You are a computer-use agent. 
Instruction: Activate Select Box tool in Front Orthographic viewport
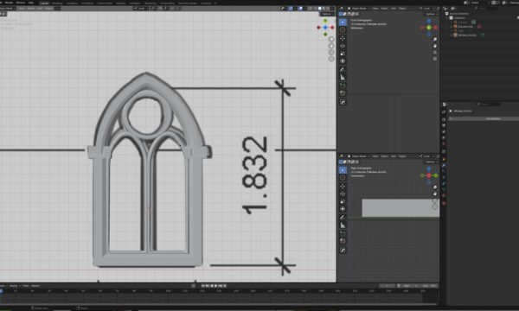(343, 22)
